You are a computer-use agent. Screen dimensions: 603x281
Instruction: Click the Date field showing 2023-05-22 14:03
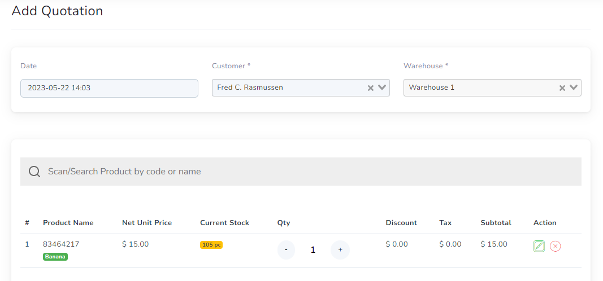[x=109, y=88]
